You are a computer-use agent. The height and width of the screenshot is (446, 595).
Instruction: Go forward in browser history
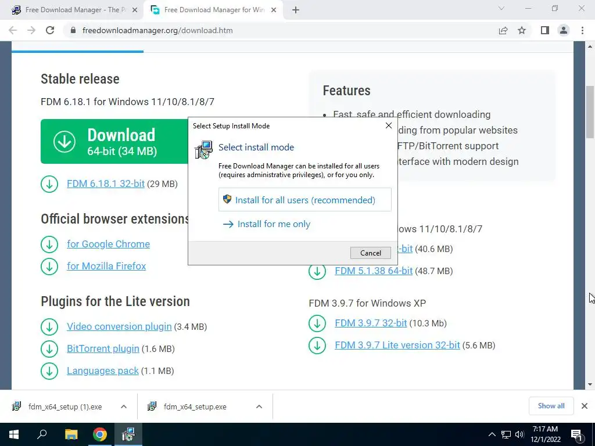tap(31, 30)
